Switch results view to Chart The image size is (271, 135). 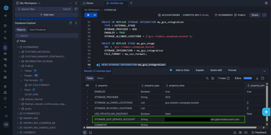pos(100,78)
